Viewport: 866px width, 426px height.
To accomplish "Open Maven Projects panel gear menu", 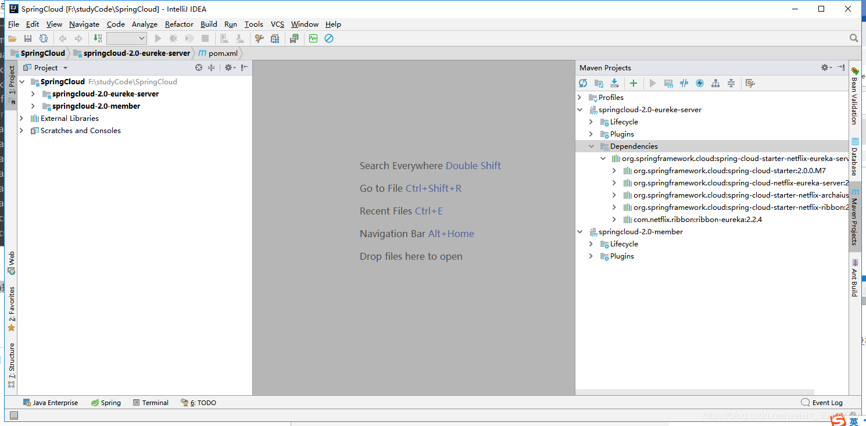I will pos(826,67).
